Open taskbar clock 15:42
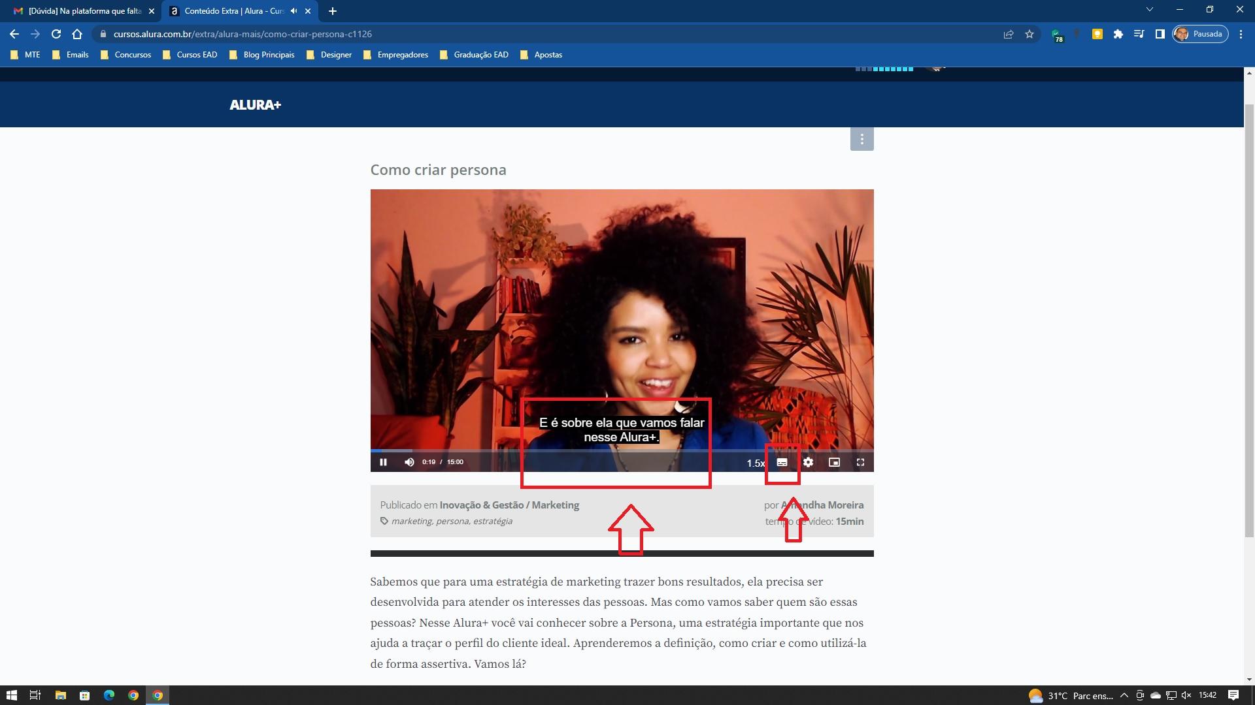Viewport: 1255px width, 705px height. pos(1207,695)
